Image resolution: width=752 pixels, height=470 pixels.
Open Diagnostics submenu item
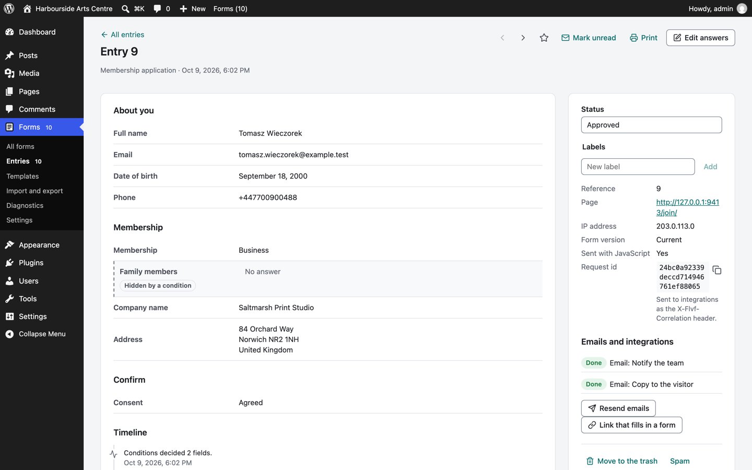coord(25,206)
